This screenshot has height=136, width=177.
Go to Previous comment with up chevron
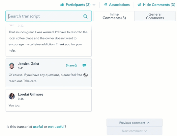pyautogui.click(x=134, y=123)
